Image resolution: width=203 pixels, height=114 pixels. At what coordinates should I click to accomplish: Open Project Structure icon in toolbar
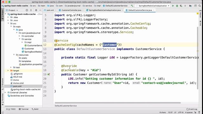pos(190,6)
